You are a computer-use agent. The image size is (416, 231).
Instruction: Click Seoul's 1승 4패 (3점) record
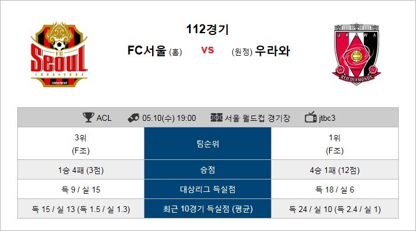[x=81, y=170]
